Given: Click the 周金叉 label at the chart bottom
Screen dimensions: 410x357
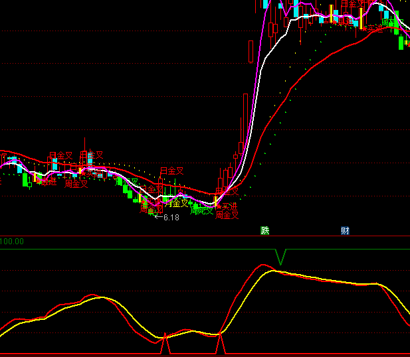Looking at the screenshot, I should click(x=227, y=215).
